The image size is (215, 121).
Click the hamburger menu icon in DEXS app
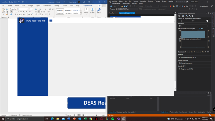pyautogui.click(x=51, y=21)
